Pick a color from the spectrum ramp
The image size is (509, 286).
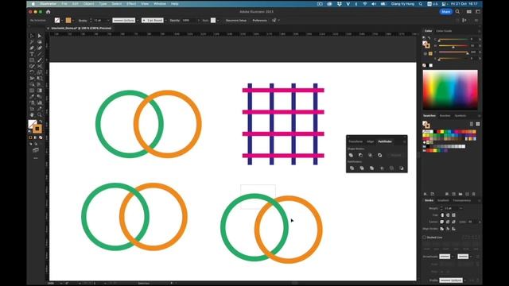450,90
